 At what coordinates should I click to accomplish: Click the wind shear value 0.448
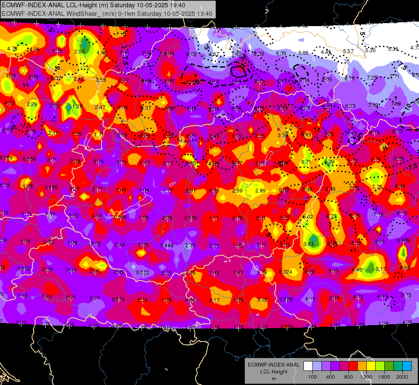(167, 245)
